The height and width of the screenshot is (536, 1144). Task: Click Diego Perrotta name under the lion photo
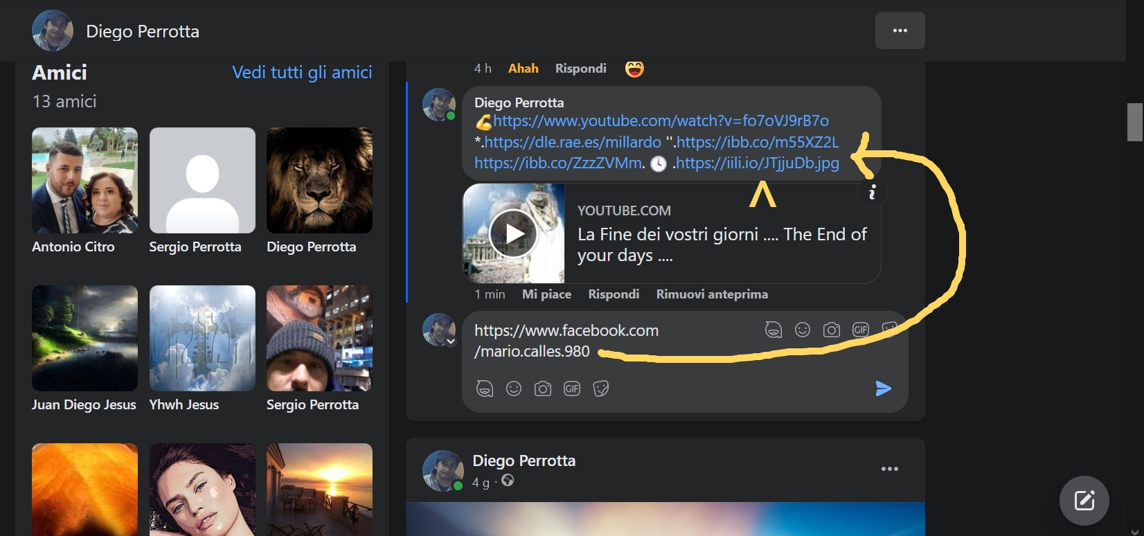coord(312,247)
